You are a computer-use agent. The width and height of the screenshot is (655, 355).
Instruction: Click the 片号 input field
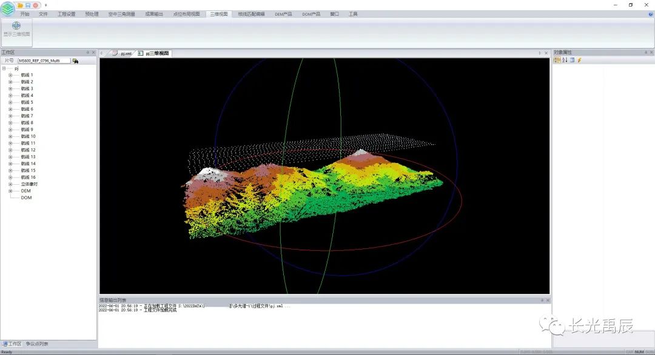(44, 61)
